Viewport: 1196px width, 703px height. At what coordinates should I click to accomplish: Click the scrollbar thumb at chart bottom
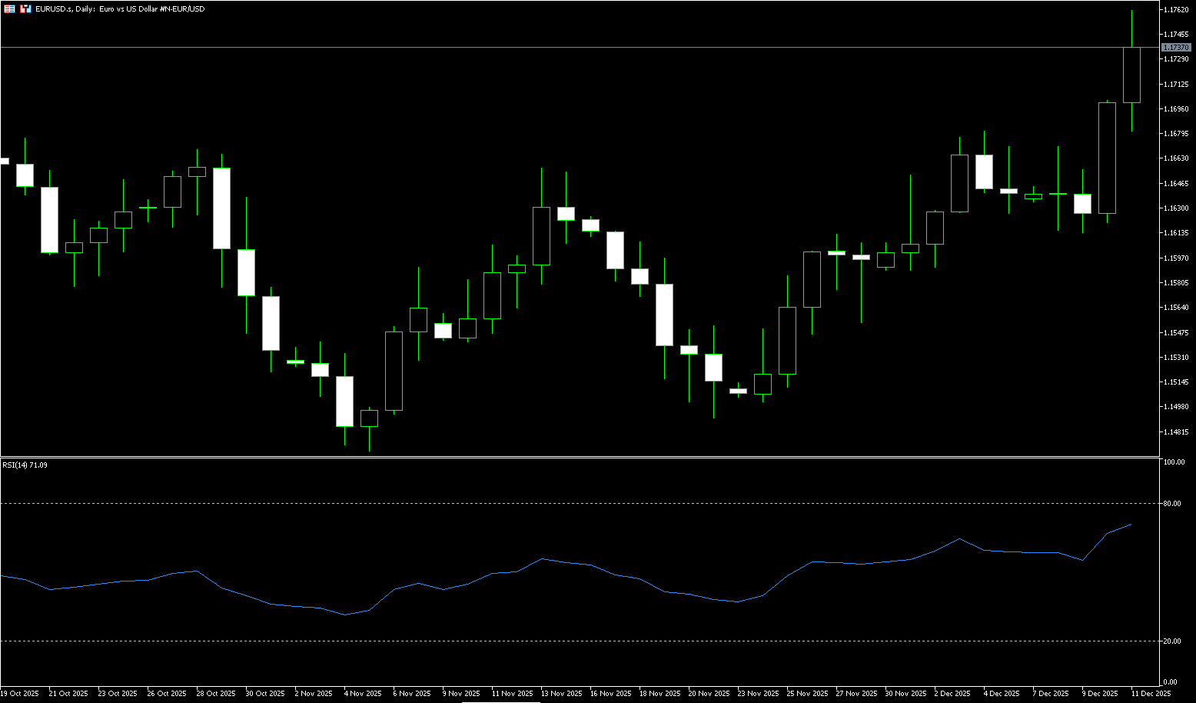point(500,701)
